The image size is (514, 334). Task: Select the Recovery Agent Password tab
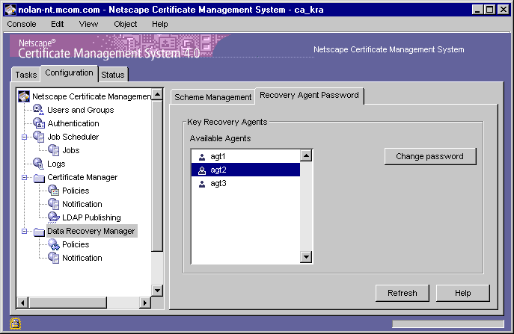[309, 96]
